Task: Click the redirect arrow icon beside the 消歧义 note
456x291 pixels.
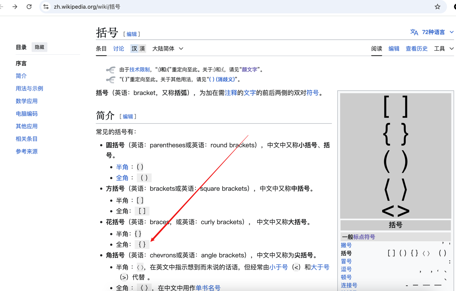Action: [x=111, y=79]
